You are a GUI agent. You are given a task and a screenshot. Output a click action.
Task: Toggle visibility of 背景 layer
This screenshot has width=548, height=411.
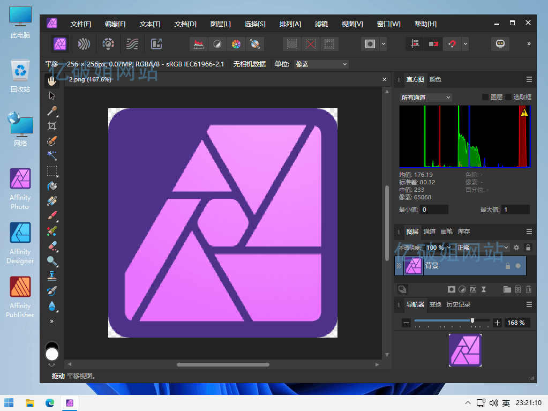pos(517,266)
